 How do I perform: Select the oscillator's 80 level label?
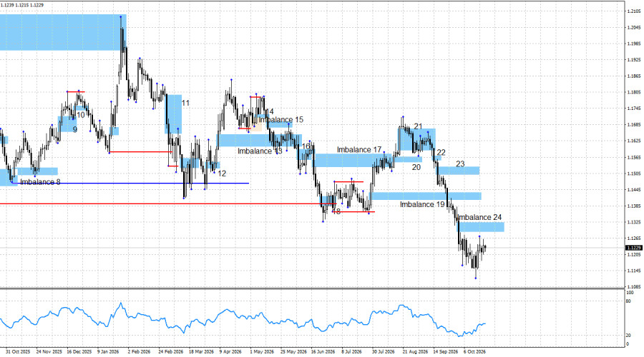(x=628, y=301)
